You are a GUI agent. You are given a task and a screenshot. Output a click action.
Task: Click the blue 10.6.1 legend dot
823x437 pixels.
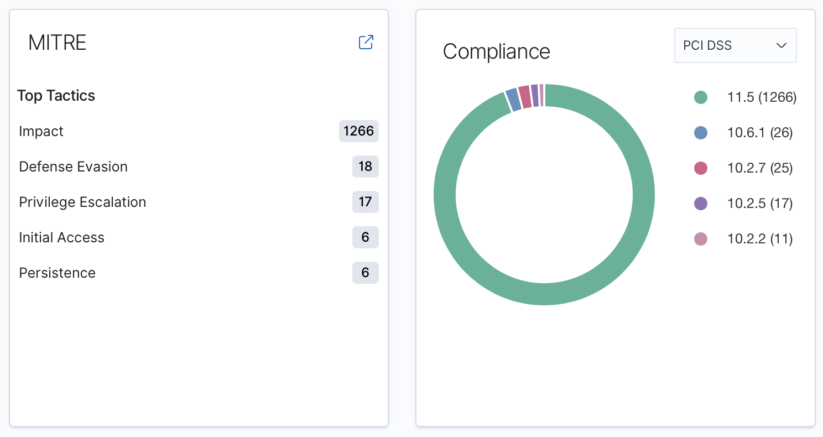click(x=701, y=133)
